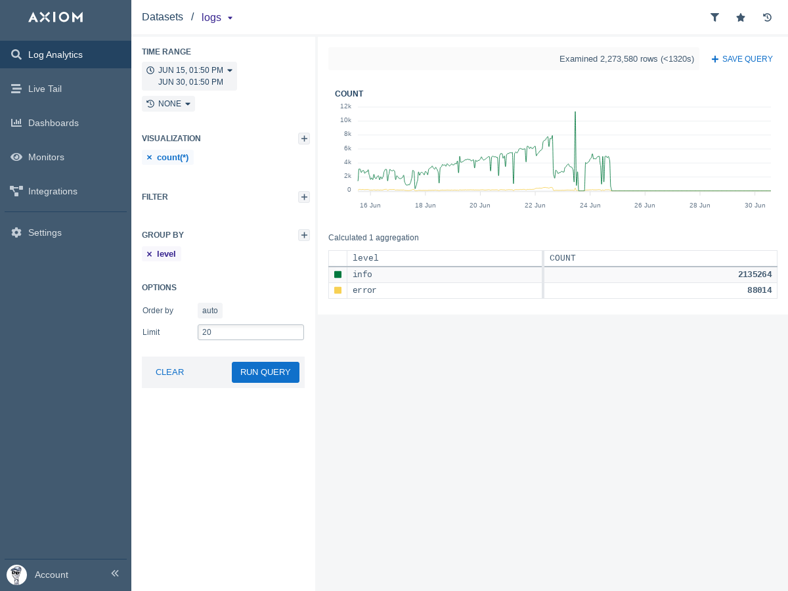Viewport: 788px width, 591px height.
Task: Click the RUN QUERY button
Action: pyautogui.click(x=265, y=372)
